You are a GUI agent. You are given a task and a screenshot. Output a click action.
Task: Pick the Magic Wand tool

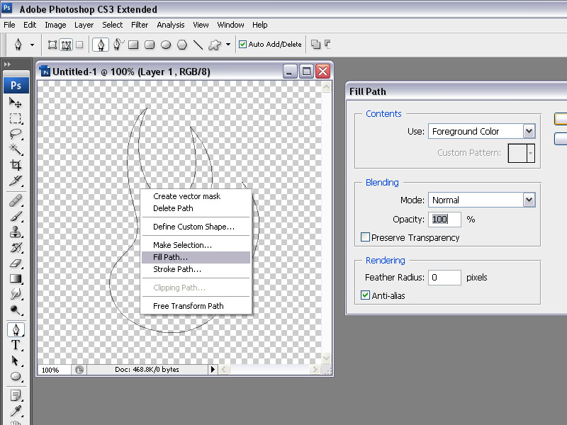click(x=15, y=149)
